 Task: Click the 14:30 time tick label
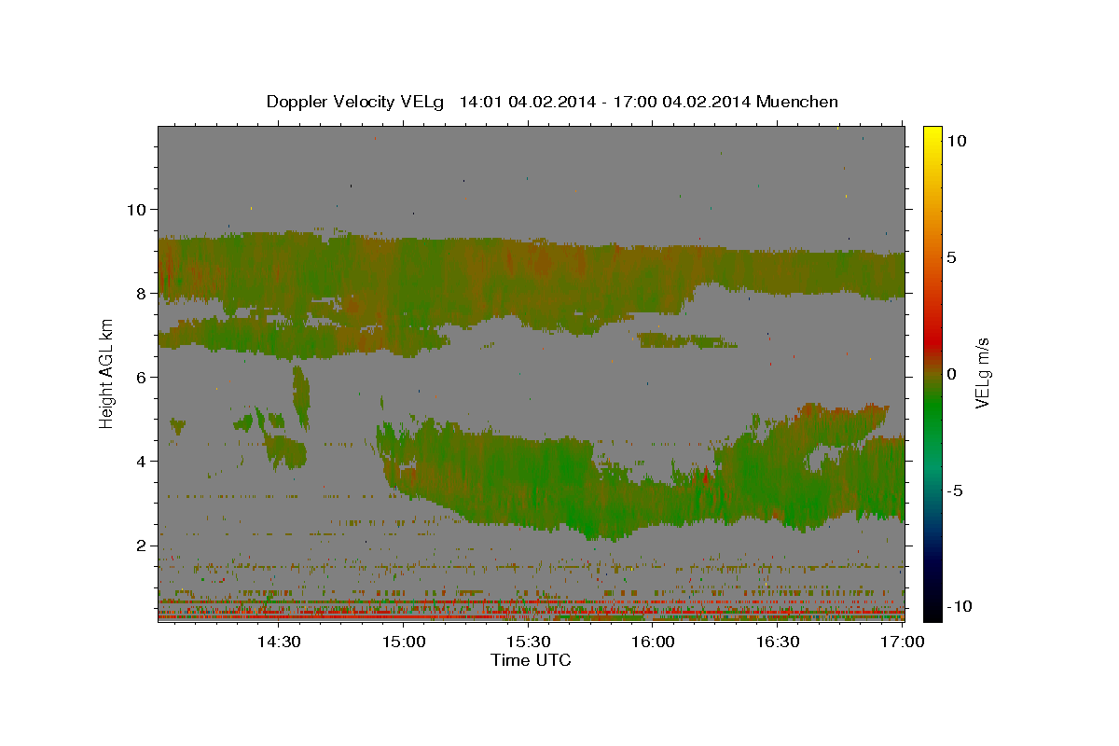278,642
